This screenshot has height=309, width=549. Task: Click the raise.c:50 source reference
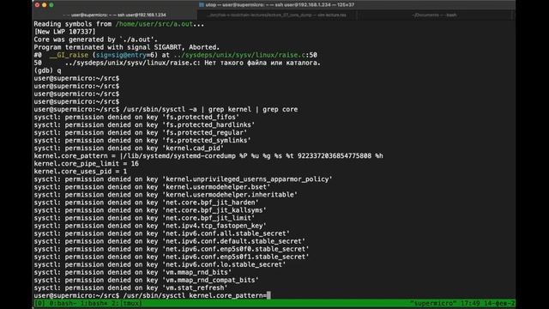click(x=245, y=55)
